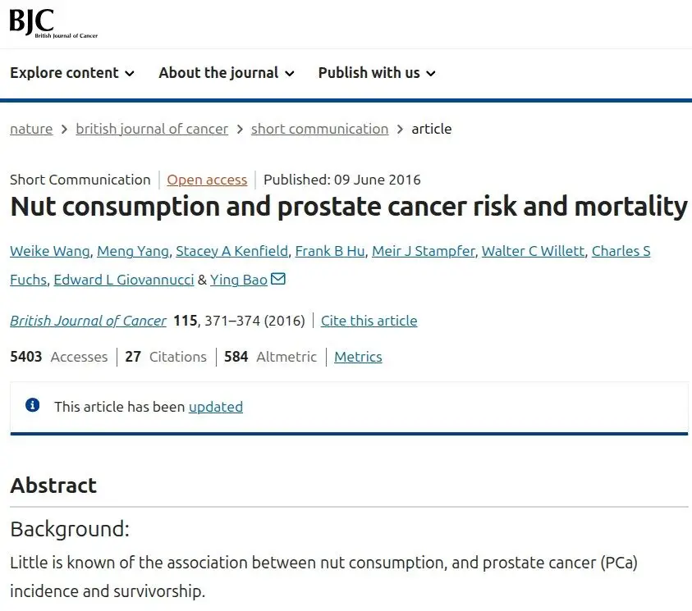Click the BJC journal logo

tap(53, 23)
